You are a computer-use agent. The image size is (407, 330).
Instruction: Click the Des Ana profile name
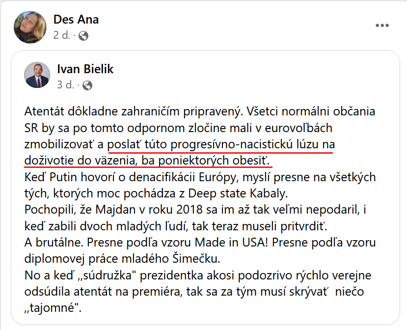tap(76, 20)
